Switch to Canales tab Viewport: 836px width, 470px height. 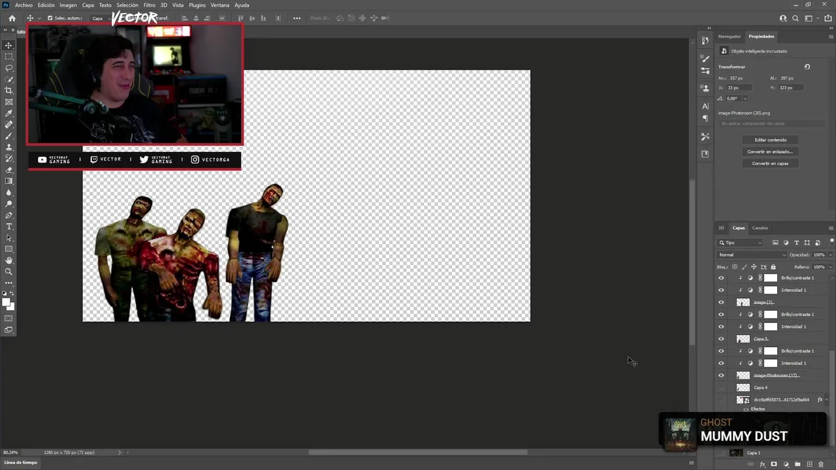click(760, 228)
